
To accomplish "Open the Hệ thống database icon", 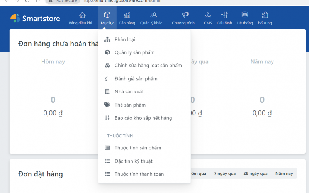I will coord(245,15).
